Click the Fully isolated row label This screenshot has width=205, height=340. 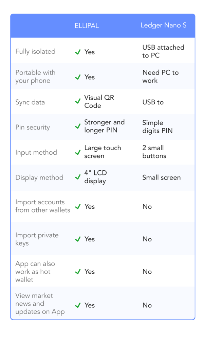click(35, 52)
